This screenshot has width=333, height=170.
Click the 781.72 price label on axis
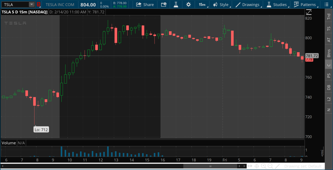tap(311, 56)
